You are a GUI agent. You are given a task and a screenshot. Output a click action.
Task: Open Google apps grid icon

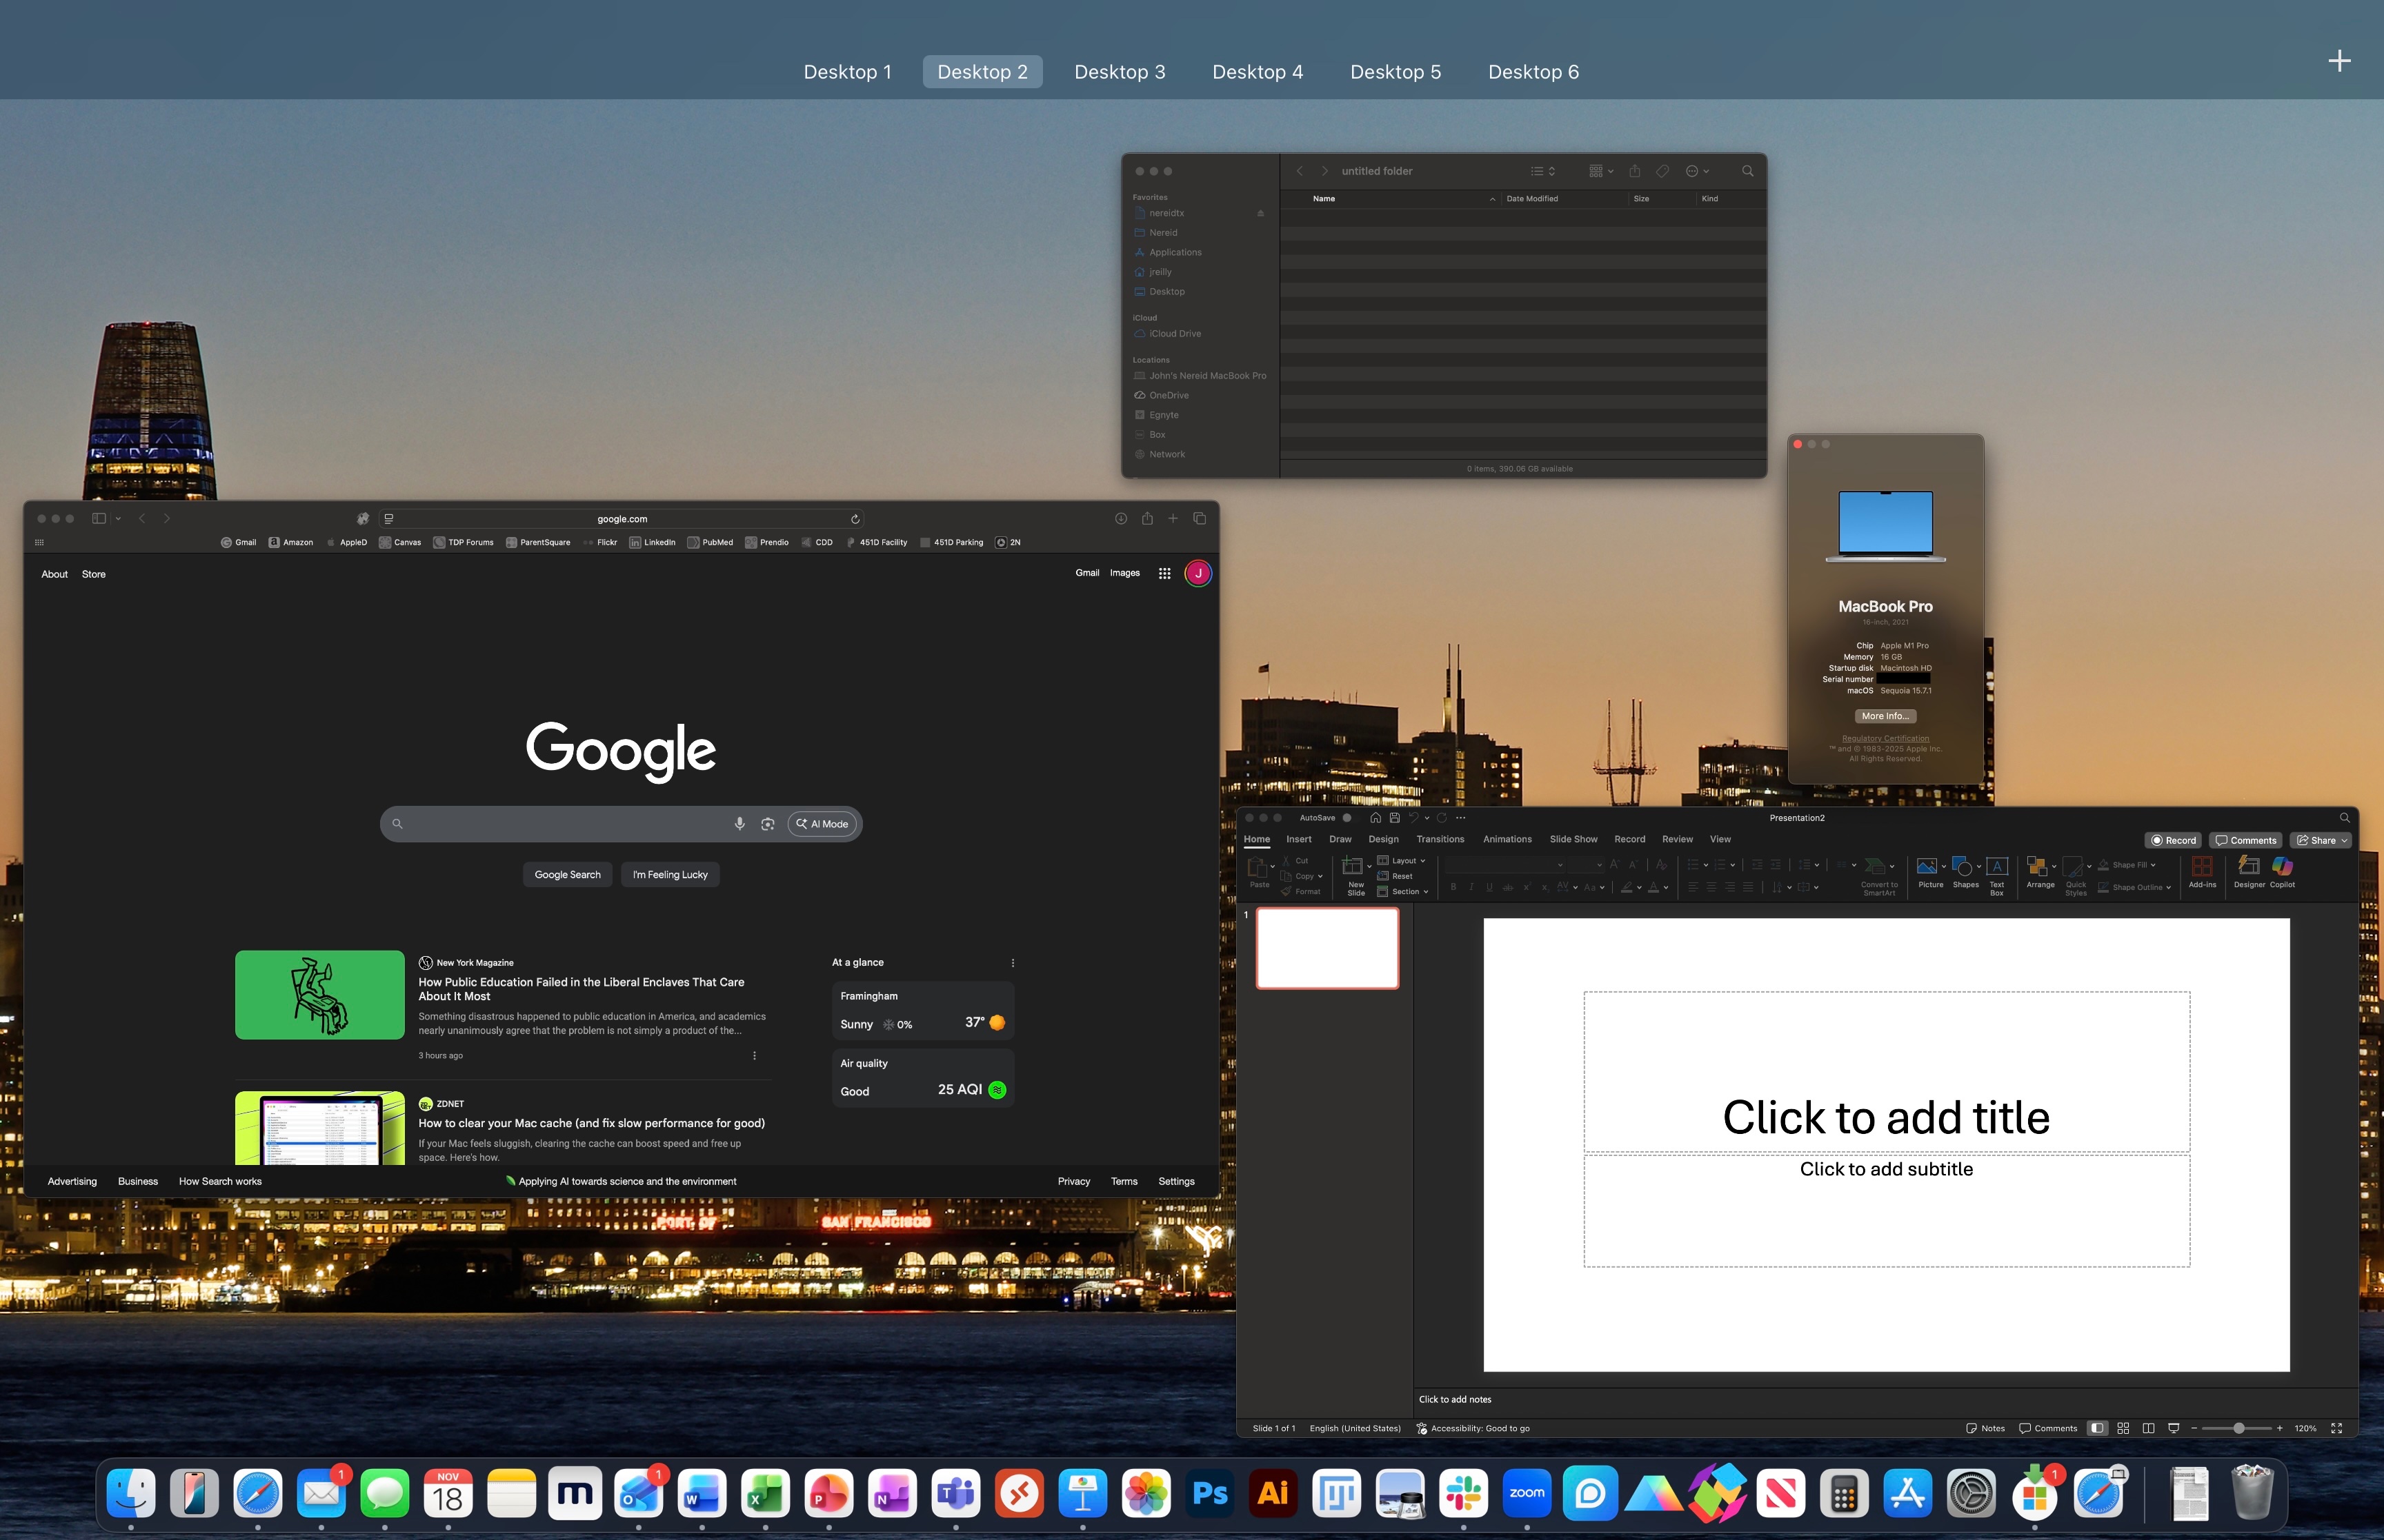click(1164, 573)
